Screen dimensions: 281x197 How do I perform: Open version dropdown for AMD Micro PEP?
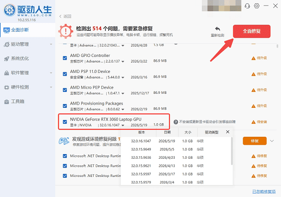[x=123, y=93]
